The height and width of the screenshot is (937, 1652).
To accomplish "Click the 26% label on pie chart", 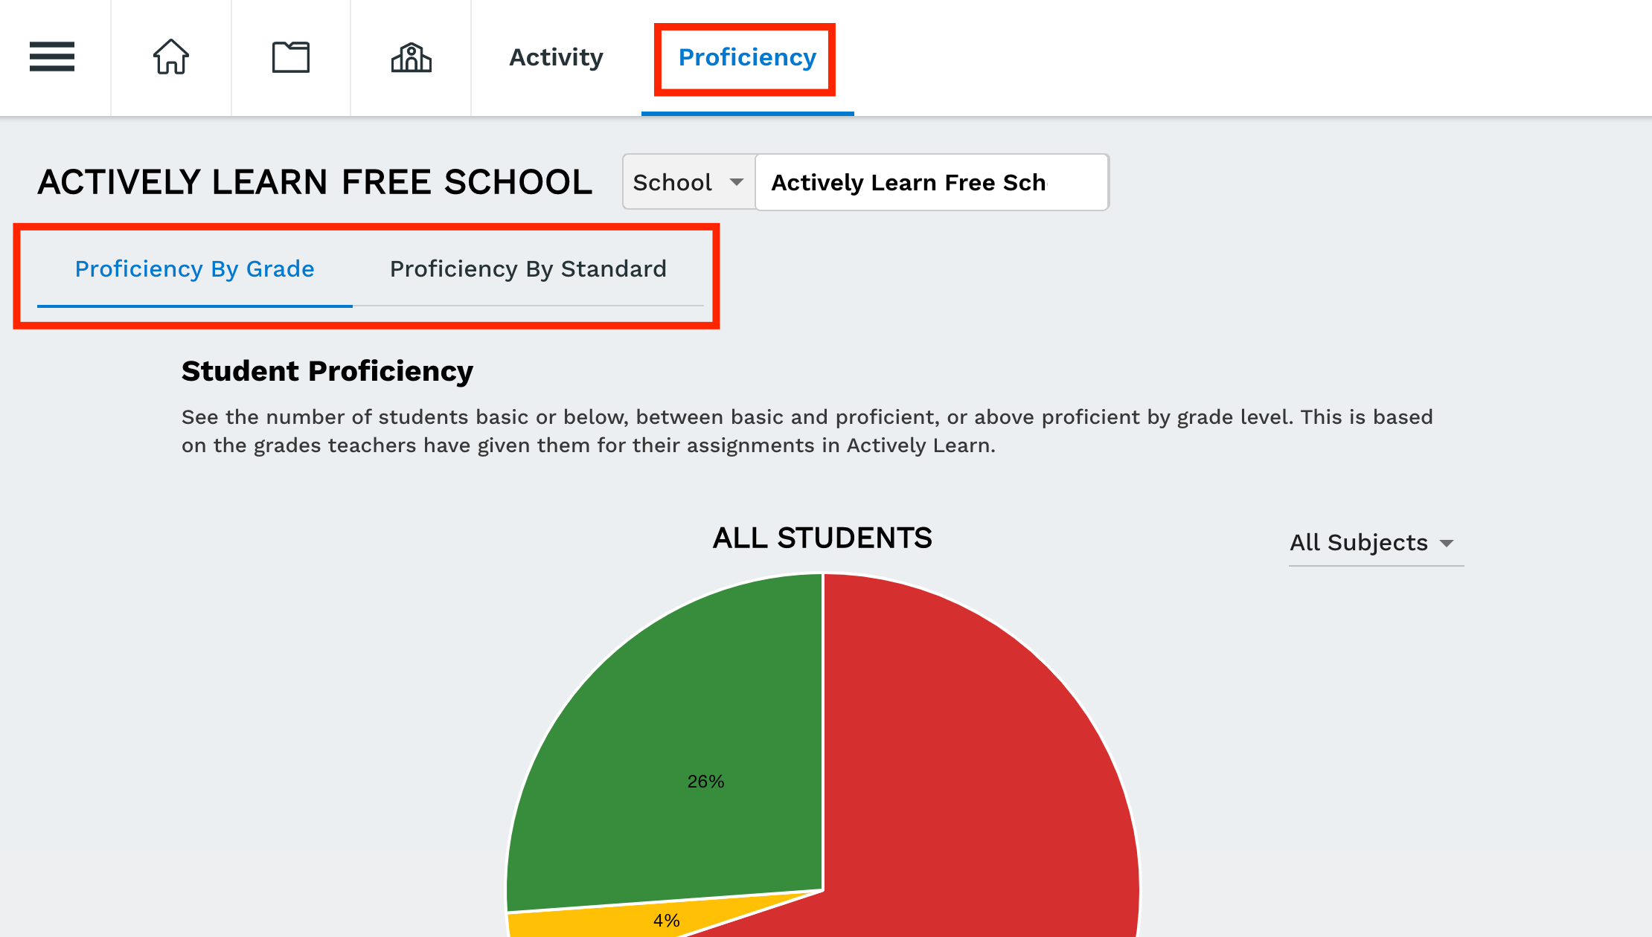I will [x=705, y=782].
